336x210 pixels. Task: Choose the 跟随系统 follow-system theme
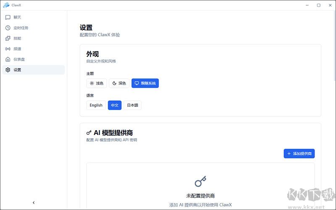click(145, 83)
